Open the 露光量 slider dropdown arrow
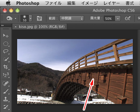Viewport: 140px width, 112px height. coord(118,19)
